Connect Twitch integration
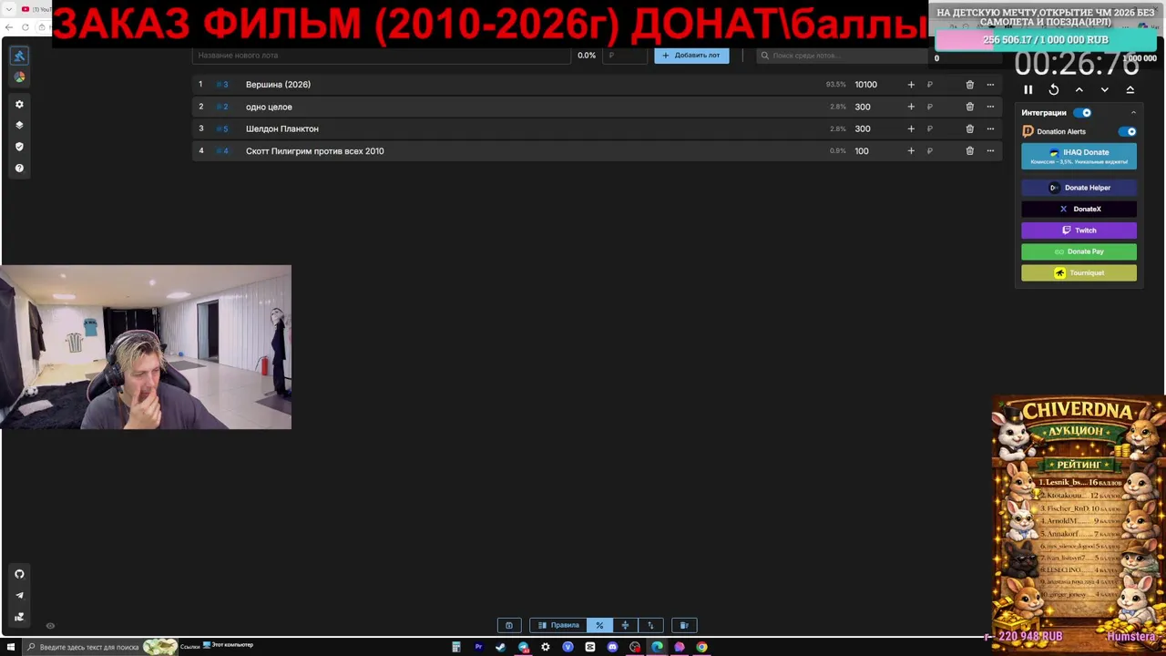1166x656 pixels. [x=1079, y=231]
